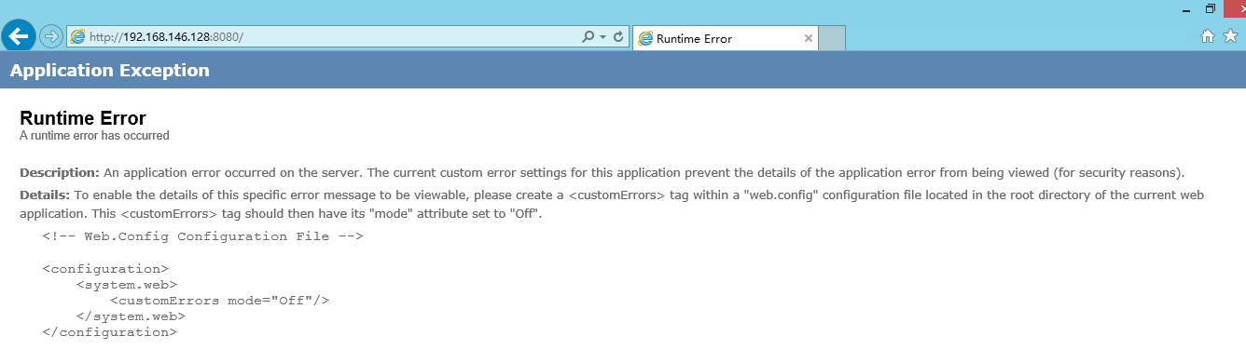
Task: Restore down the browser window
Action: point(1210,8)
